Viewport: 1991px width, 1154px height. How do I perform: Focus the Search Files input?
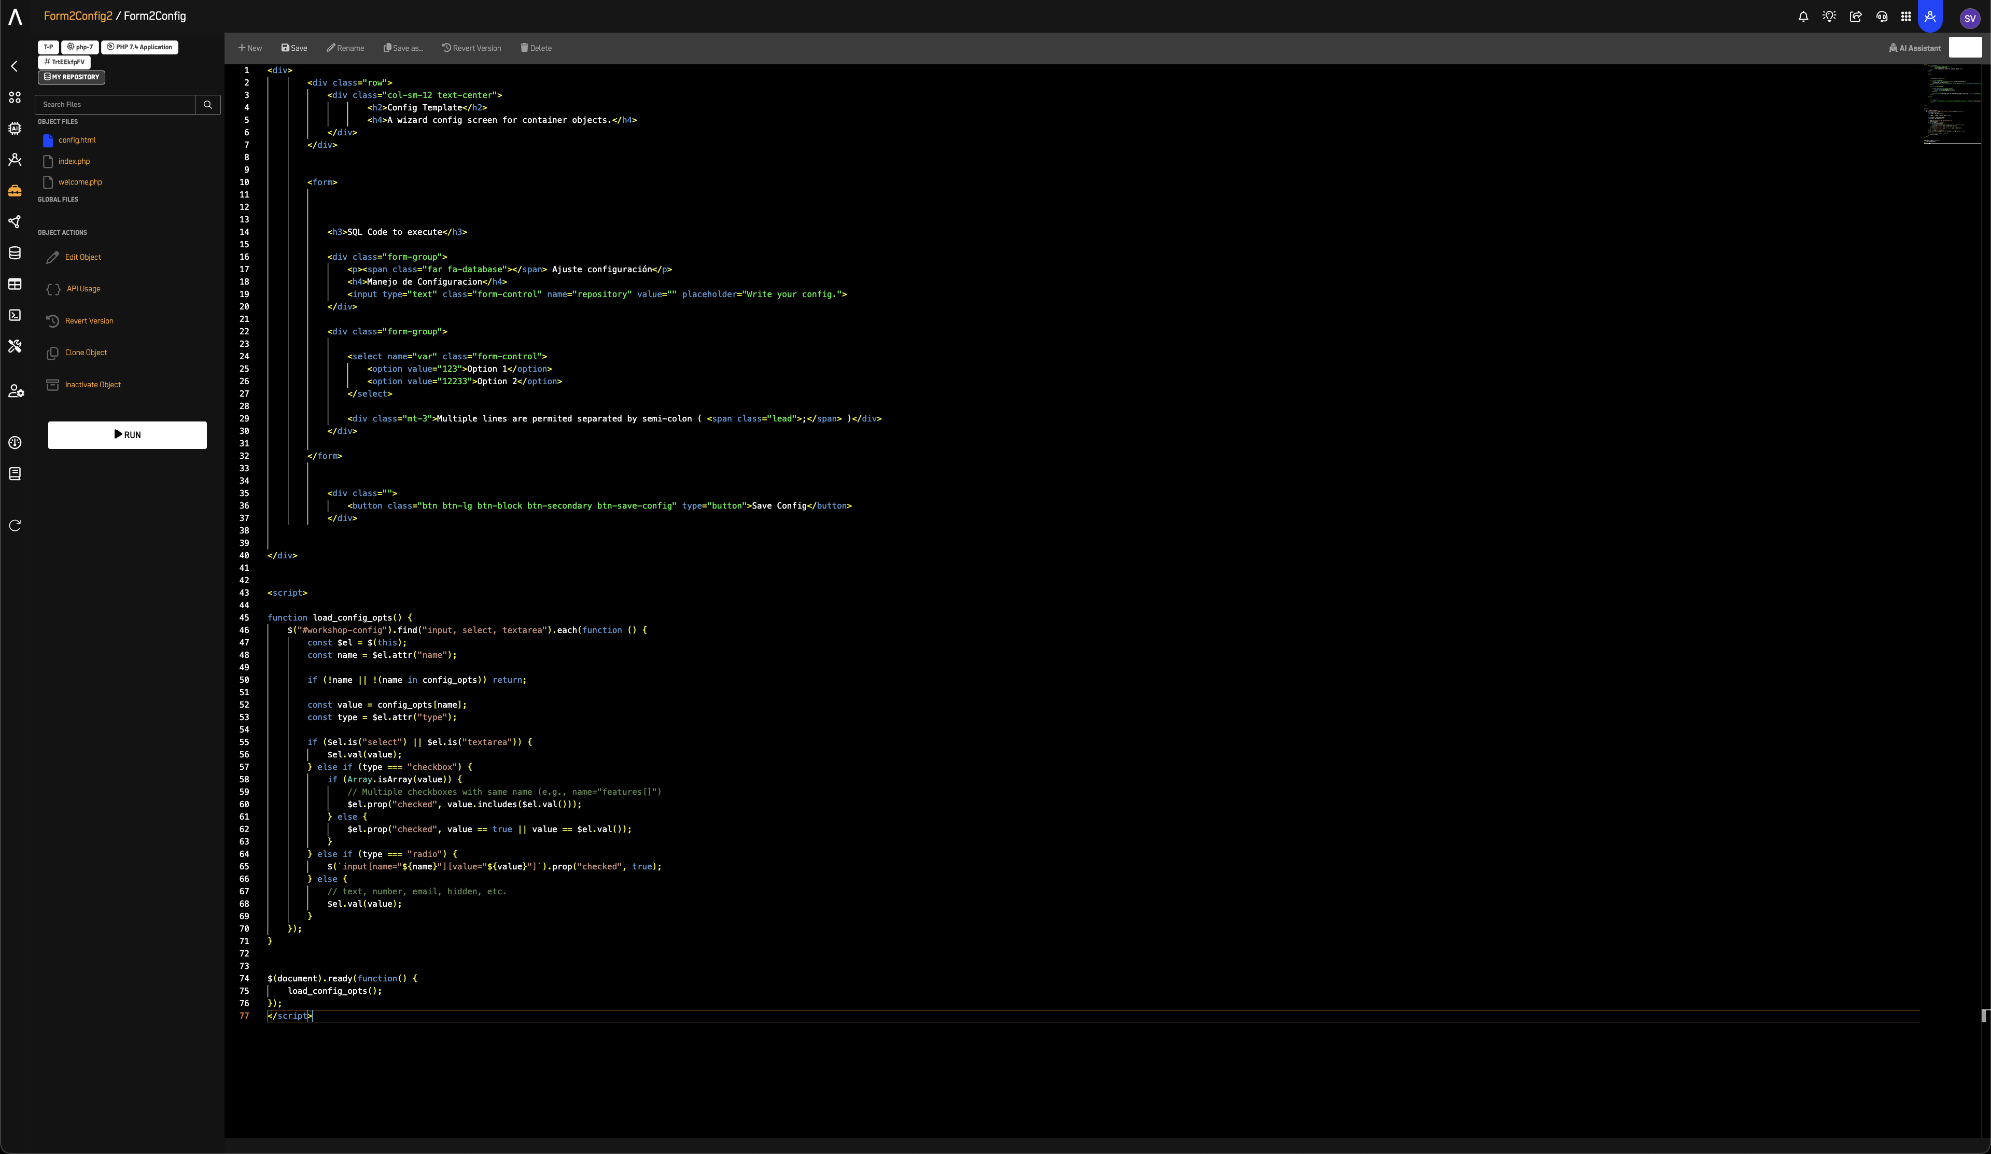(115, 104)
